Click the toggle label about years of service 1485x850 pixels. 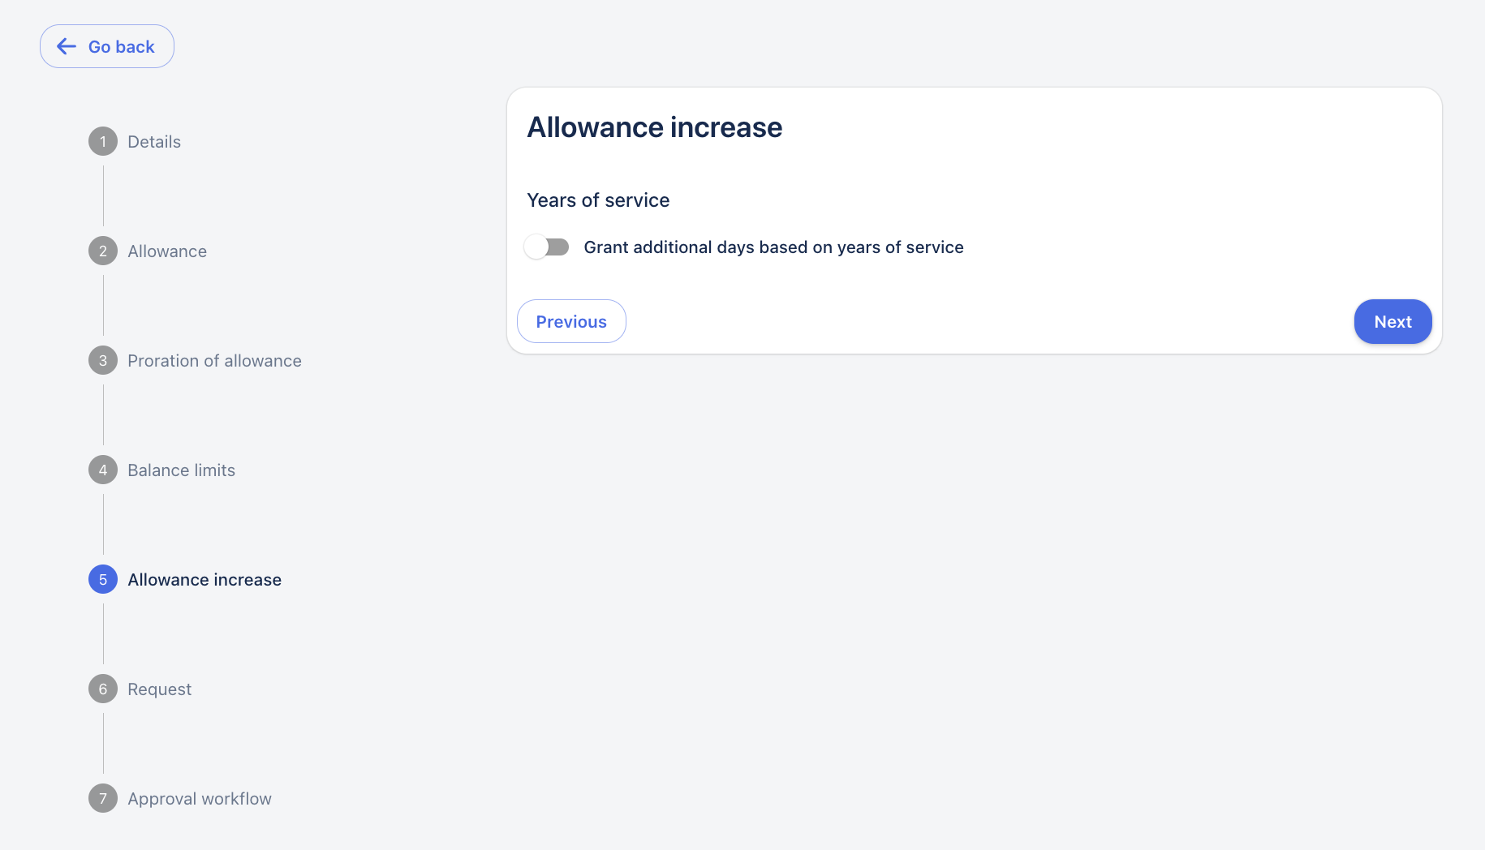click(773, 247)
